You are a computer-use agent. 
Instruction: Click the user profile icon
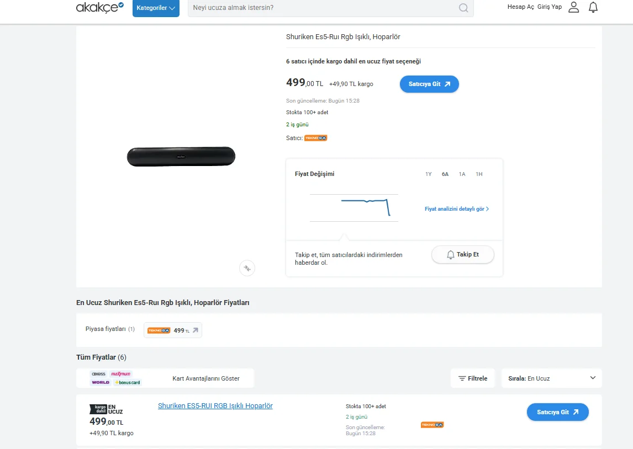(574, 7)
